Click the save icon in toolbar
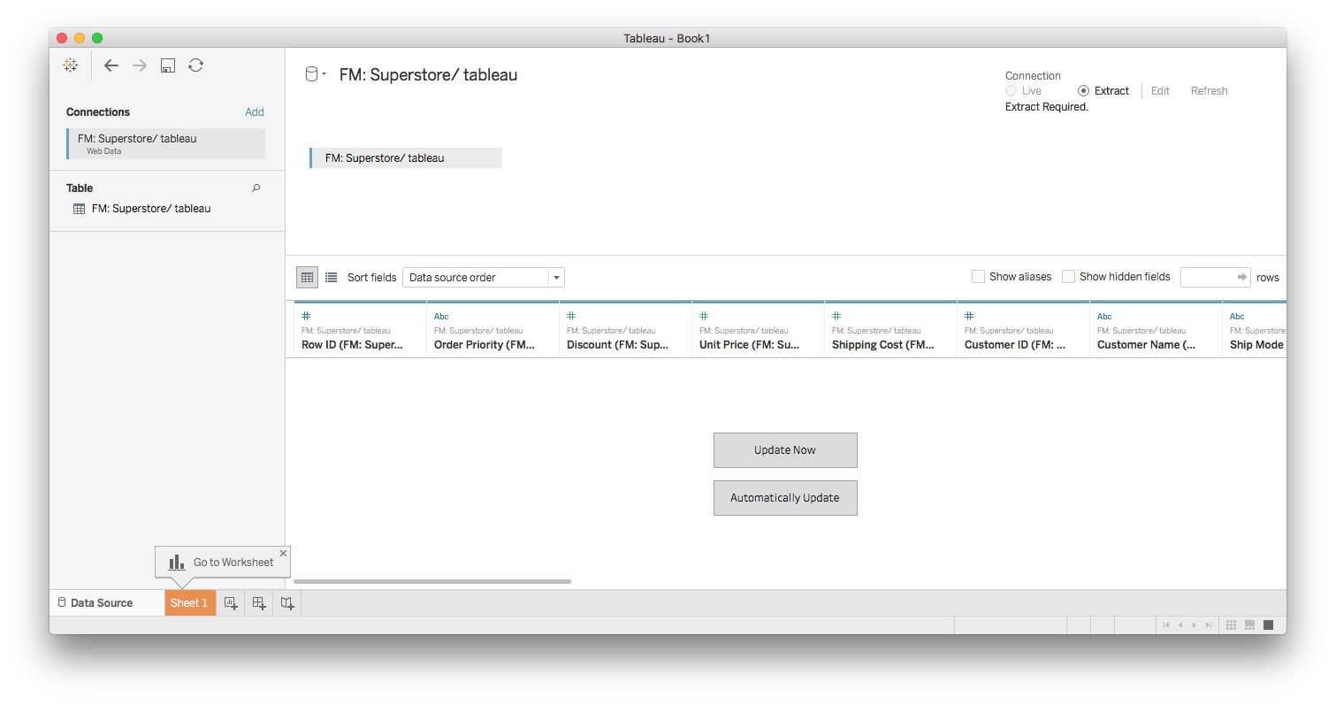 [168, 65]
